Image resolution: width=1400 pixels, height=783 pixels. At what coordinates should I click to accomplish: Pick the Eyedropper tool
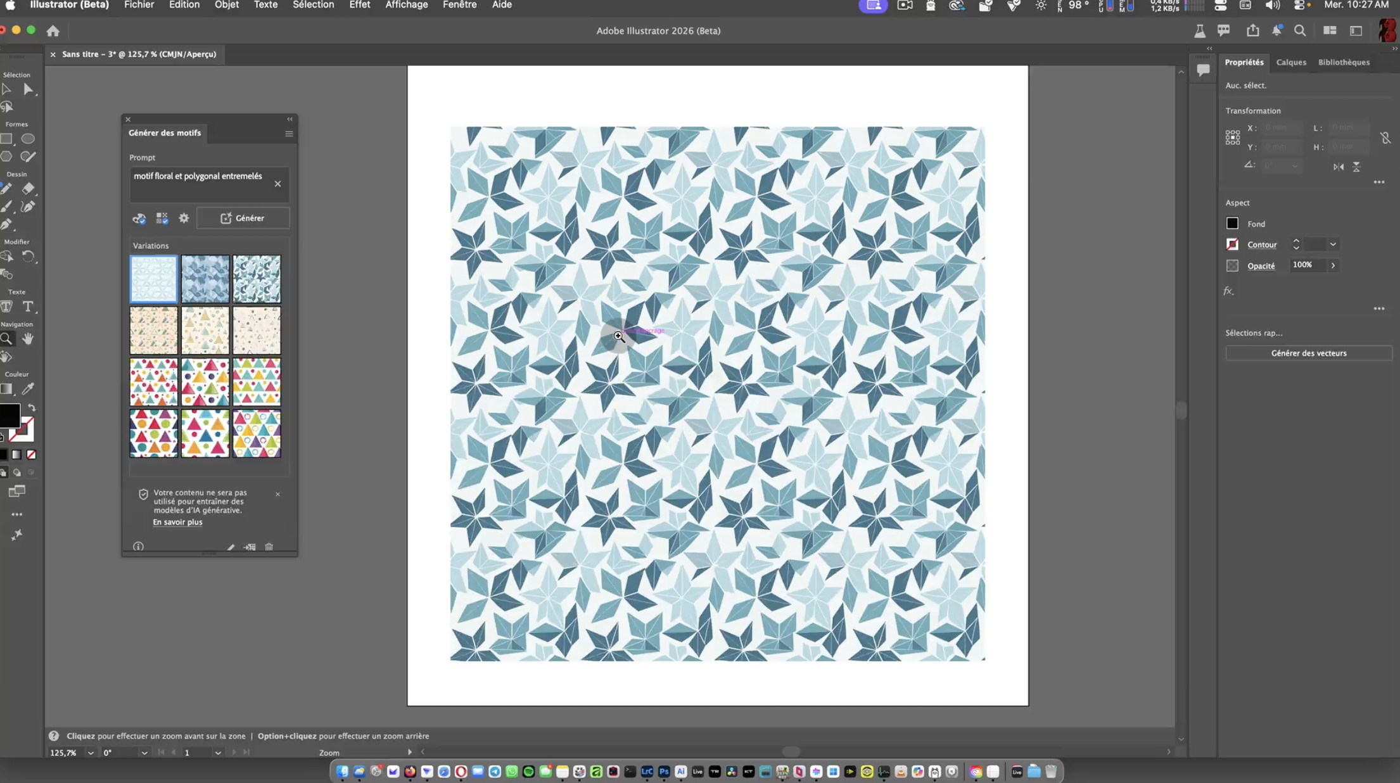pyautogui.click(x=28, y=389)
